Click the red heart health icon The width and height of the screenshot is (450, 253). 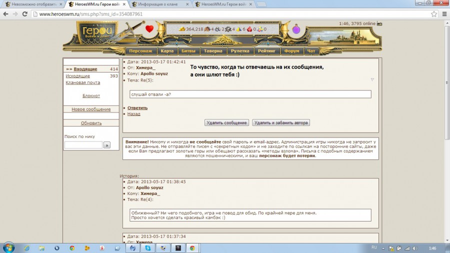[x=149, y=28]
